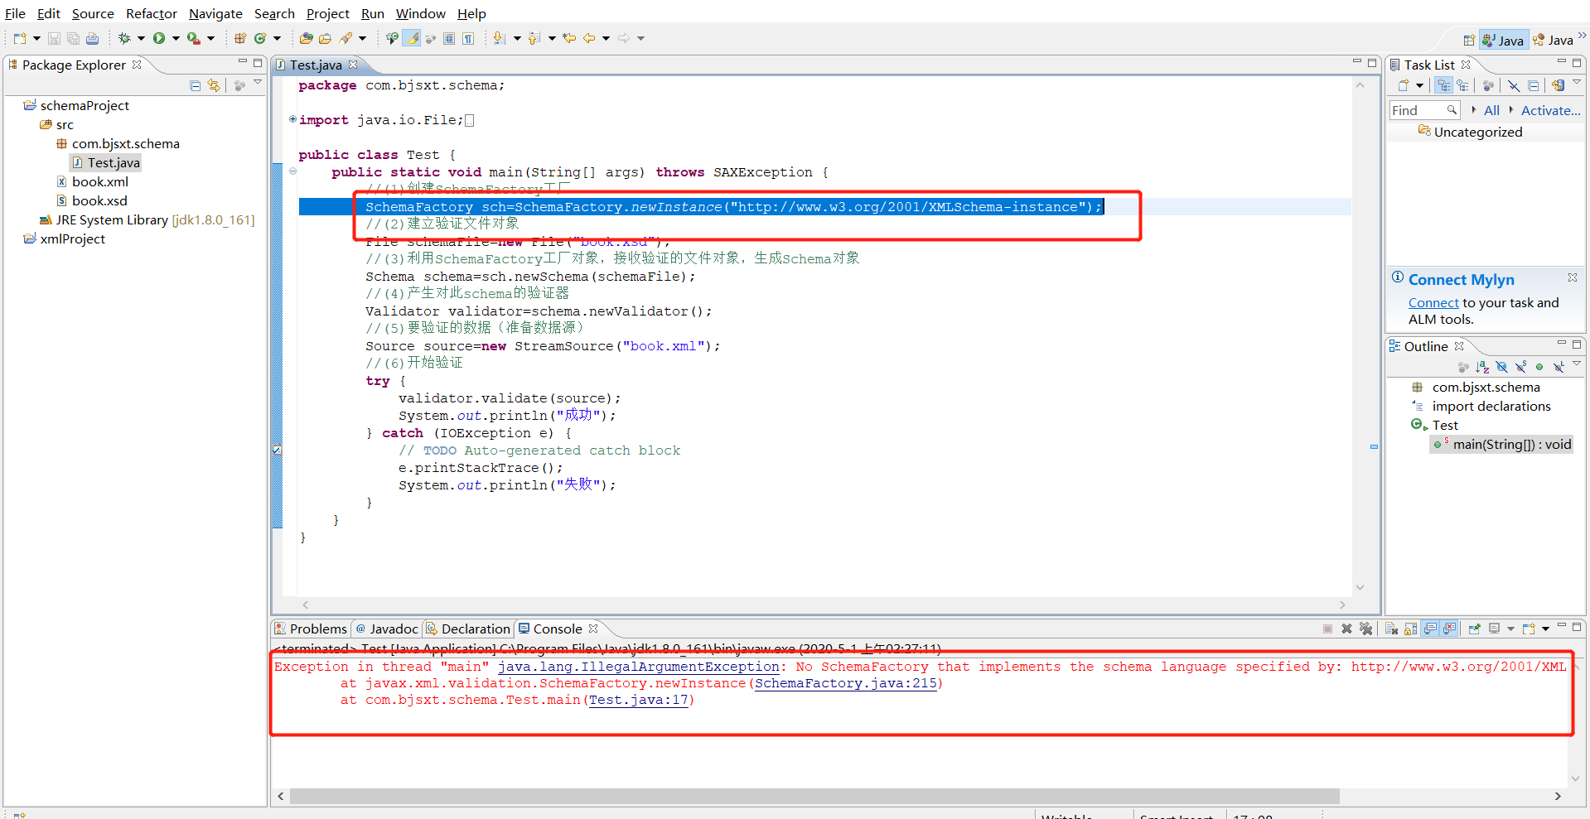Collapse the main method fold marker
The width and height of the screenshot is (1590, 819).
click(x=292, y=171)
